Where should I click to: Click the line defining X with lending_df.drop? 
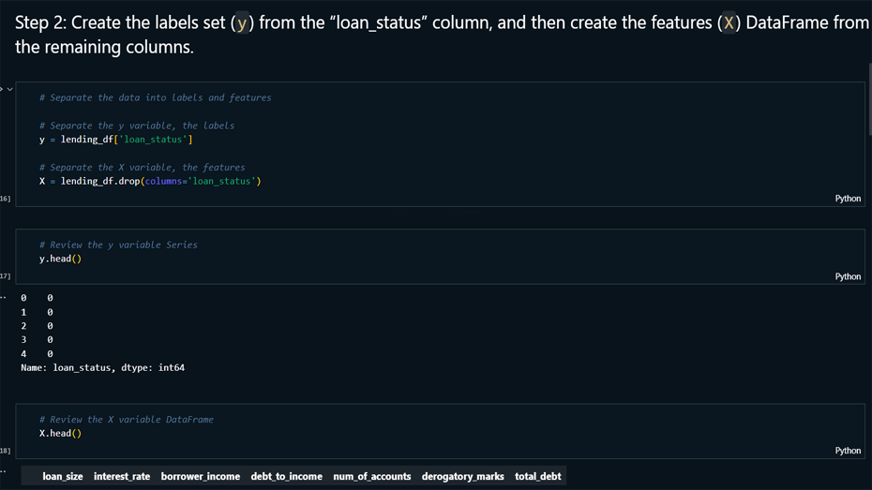point(150,181)
